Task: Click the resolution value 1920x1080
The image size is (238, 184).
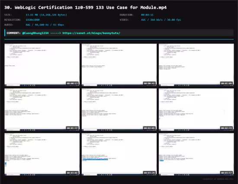Action: point(32,20)
